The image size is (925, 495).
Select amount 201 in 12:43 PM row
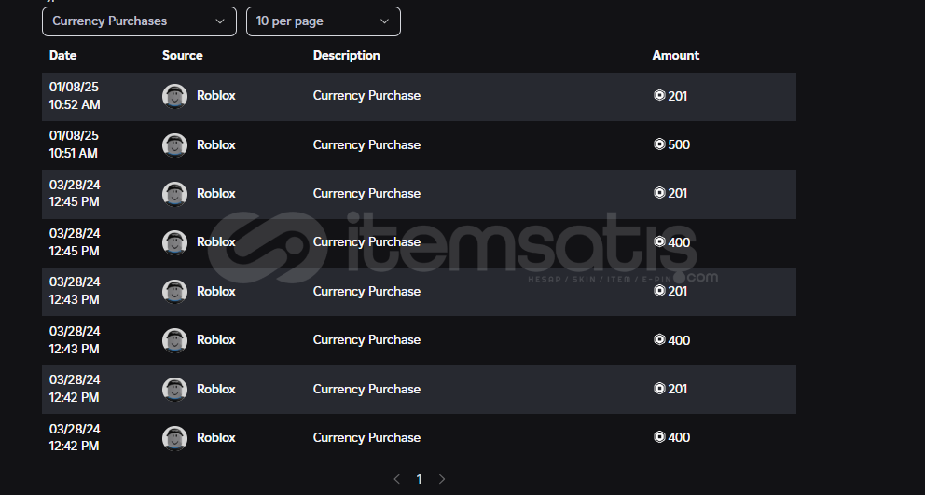(678, 292)
